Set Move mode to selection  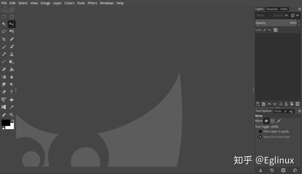272,121
